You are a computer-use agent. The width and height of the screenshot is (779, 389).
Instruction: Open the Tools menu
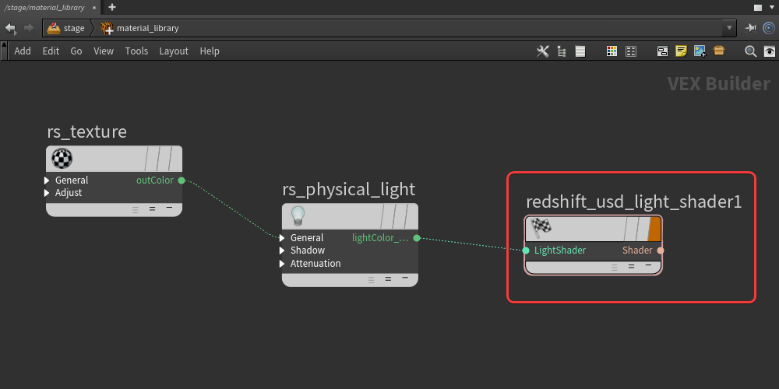pyautogui.click(x=136, y=51)
